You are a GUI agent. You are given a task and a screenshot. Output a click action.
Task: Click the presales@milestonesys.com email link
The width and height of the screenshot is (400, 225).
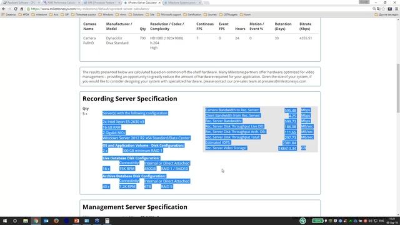tap(284, 81)
